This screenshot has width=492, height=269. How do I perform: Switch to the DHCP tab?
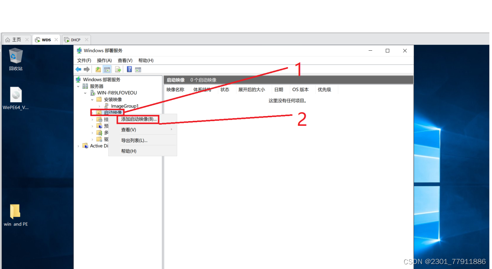tap(76, 39)
